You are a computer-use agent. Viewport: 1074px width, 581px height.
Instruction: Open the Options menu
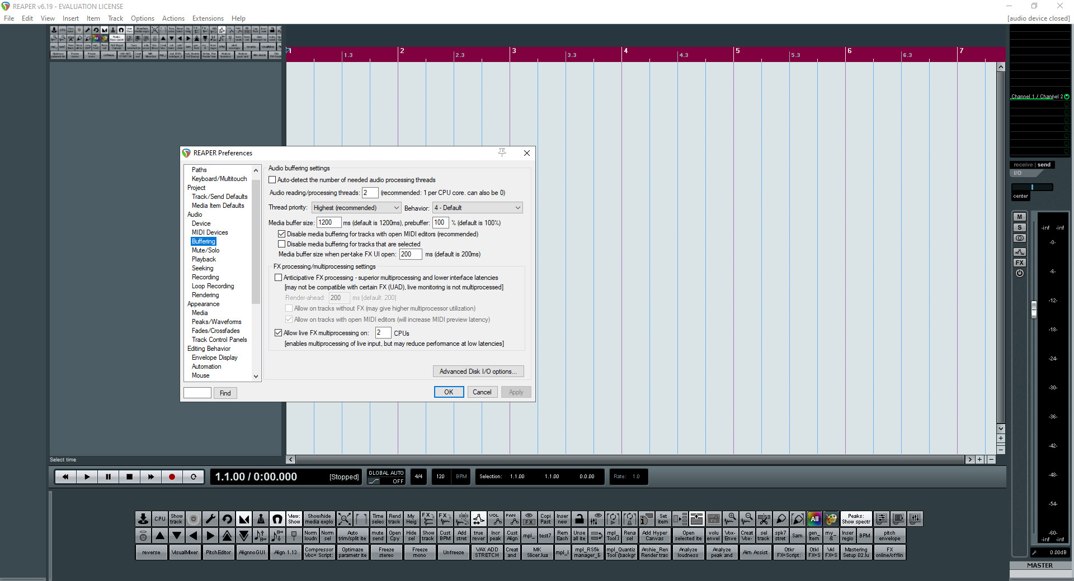(143, 18)
